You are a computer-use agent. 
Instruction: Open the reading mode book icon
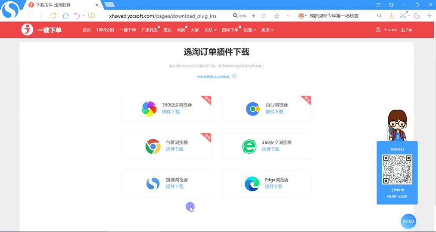click(x=91, y=16)
